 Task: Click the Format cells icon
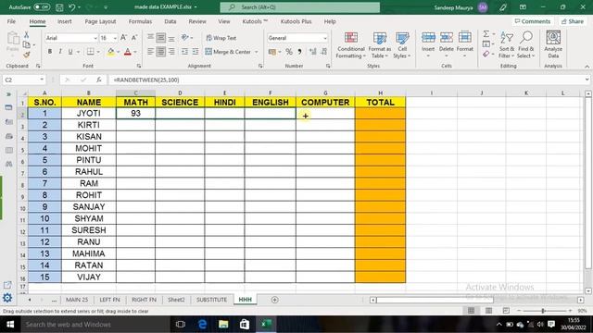pos(465,38)
